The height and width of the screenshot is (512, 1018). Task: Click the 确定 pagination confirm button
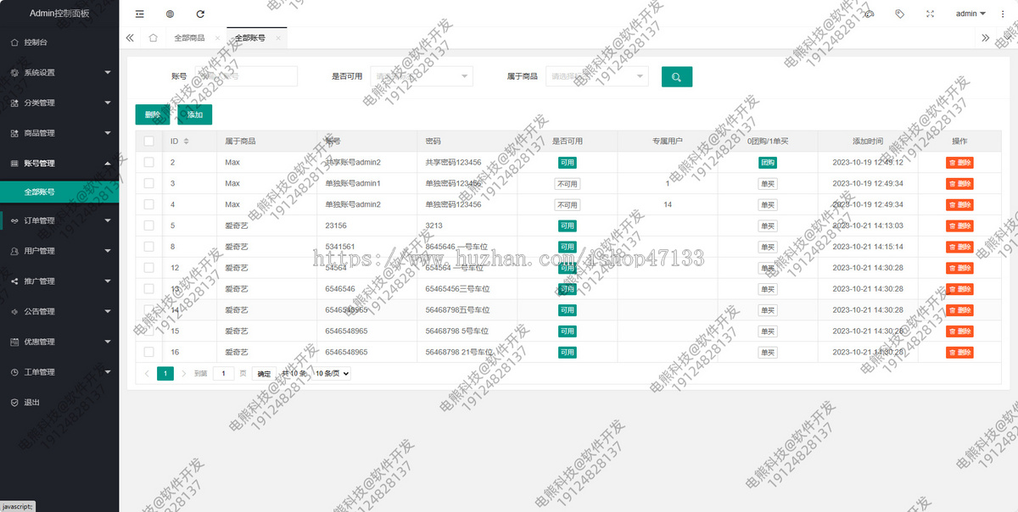[x=264, y=373]
